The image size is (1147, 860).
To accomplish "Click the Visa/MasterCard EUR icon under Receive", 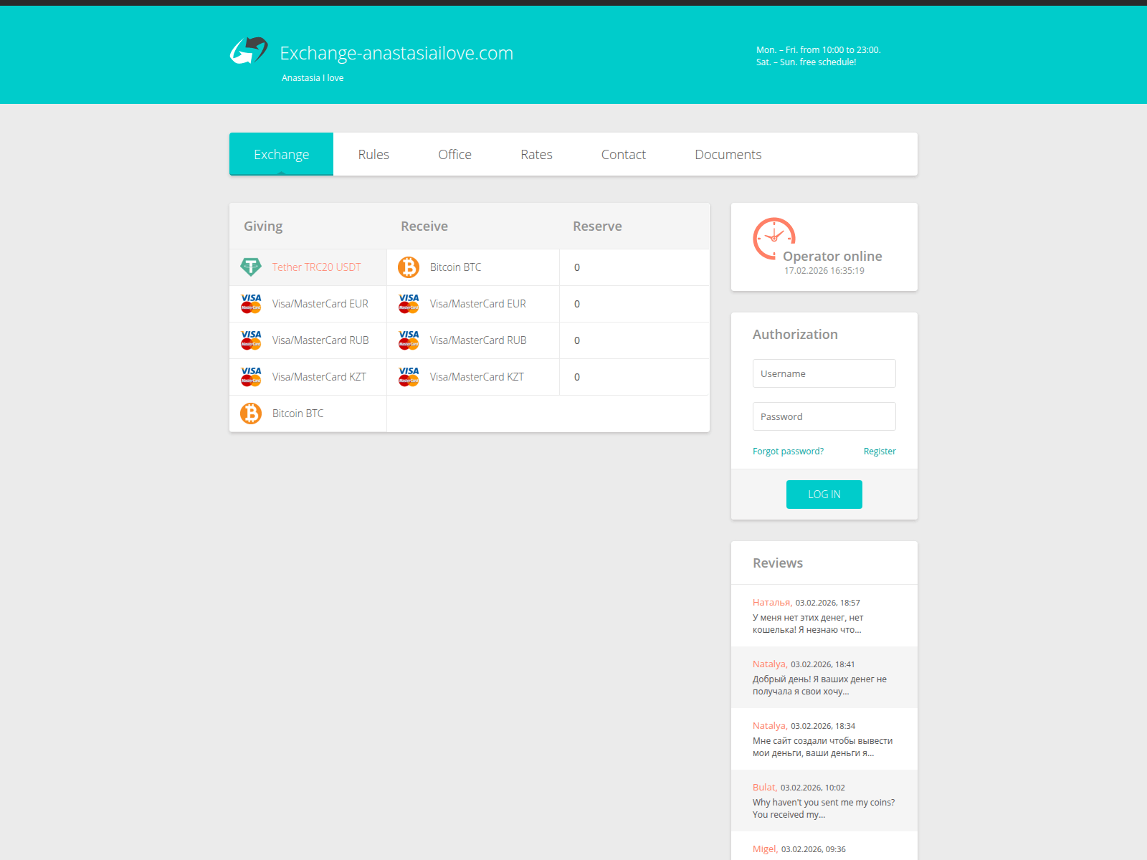I will (408, 303).
